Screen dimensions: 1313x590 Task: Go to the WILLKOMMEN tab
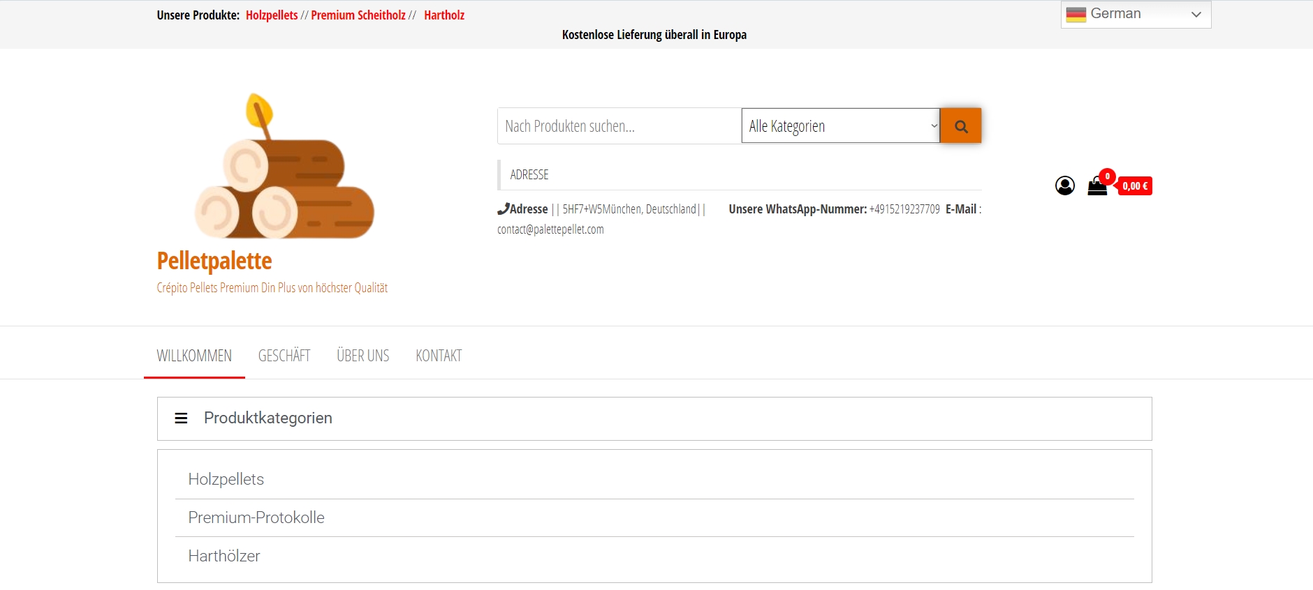tap(194, 356)
